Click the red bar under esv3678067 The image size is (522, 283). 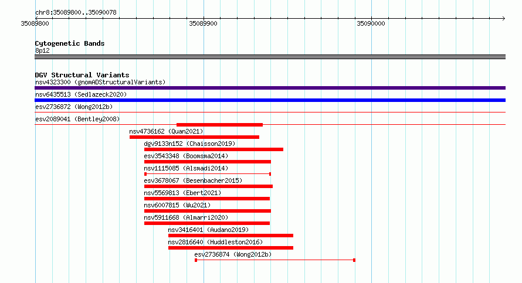coord(208,186)
